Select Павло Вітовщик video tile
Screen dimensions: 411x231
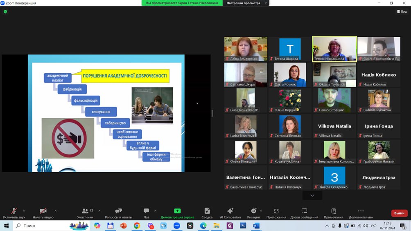(334, 100)
